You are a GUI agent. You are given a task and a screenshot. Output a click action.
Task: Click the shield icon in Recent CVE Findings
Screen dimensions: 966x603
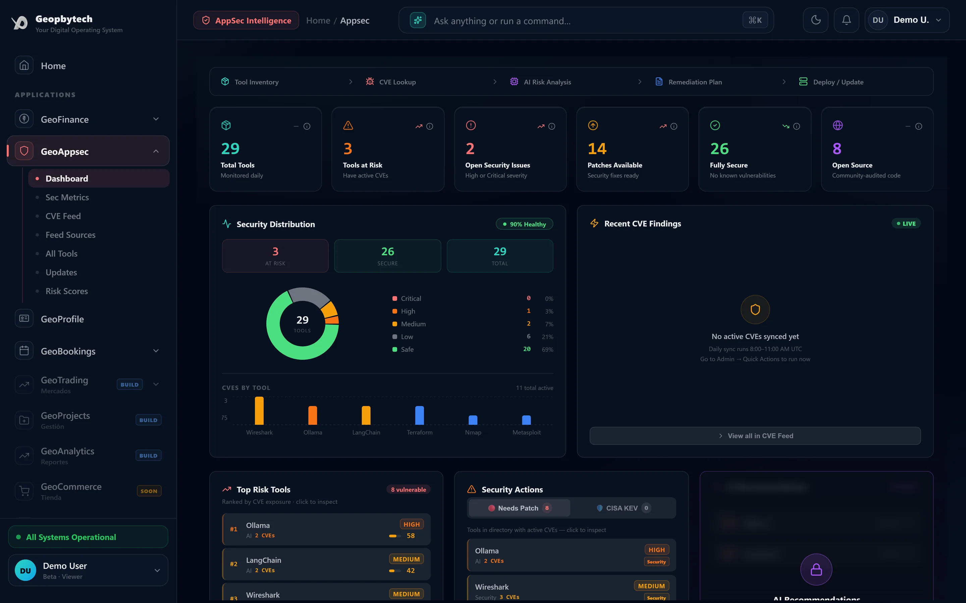pos(755,310)
